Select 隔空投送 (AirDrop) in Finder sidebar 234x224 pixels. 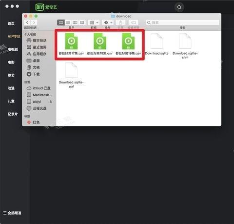[x=37, y=41]
